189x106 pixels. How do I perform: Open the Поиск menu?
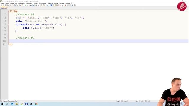pos(12,3)
